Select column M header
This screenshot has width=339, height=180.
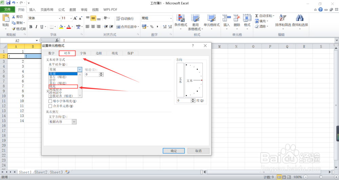[x=219, y=46]
